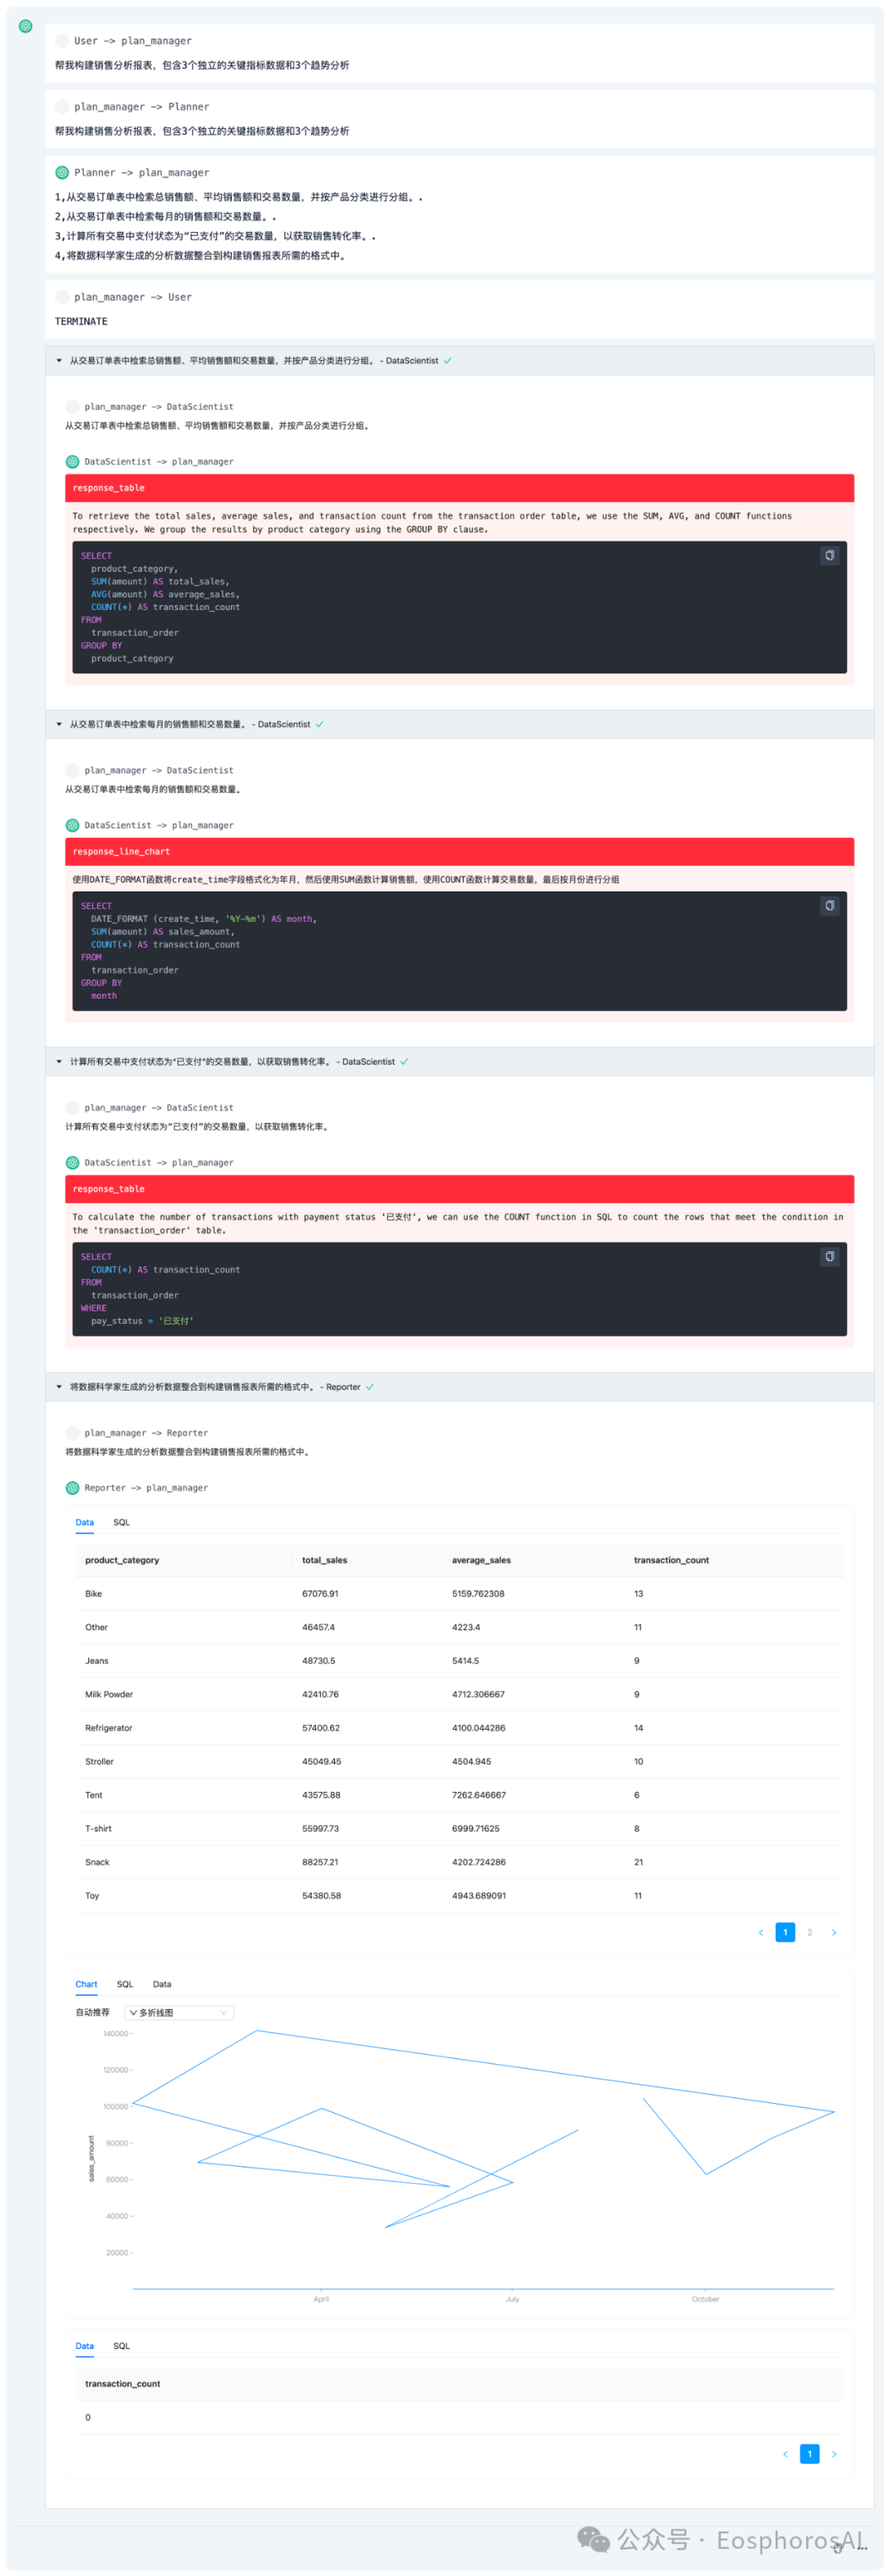
Task: Click the Reporter avatar icon beside plan_manager
Action: 72,1488
